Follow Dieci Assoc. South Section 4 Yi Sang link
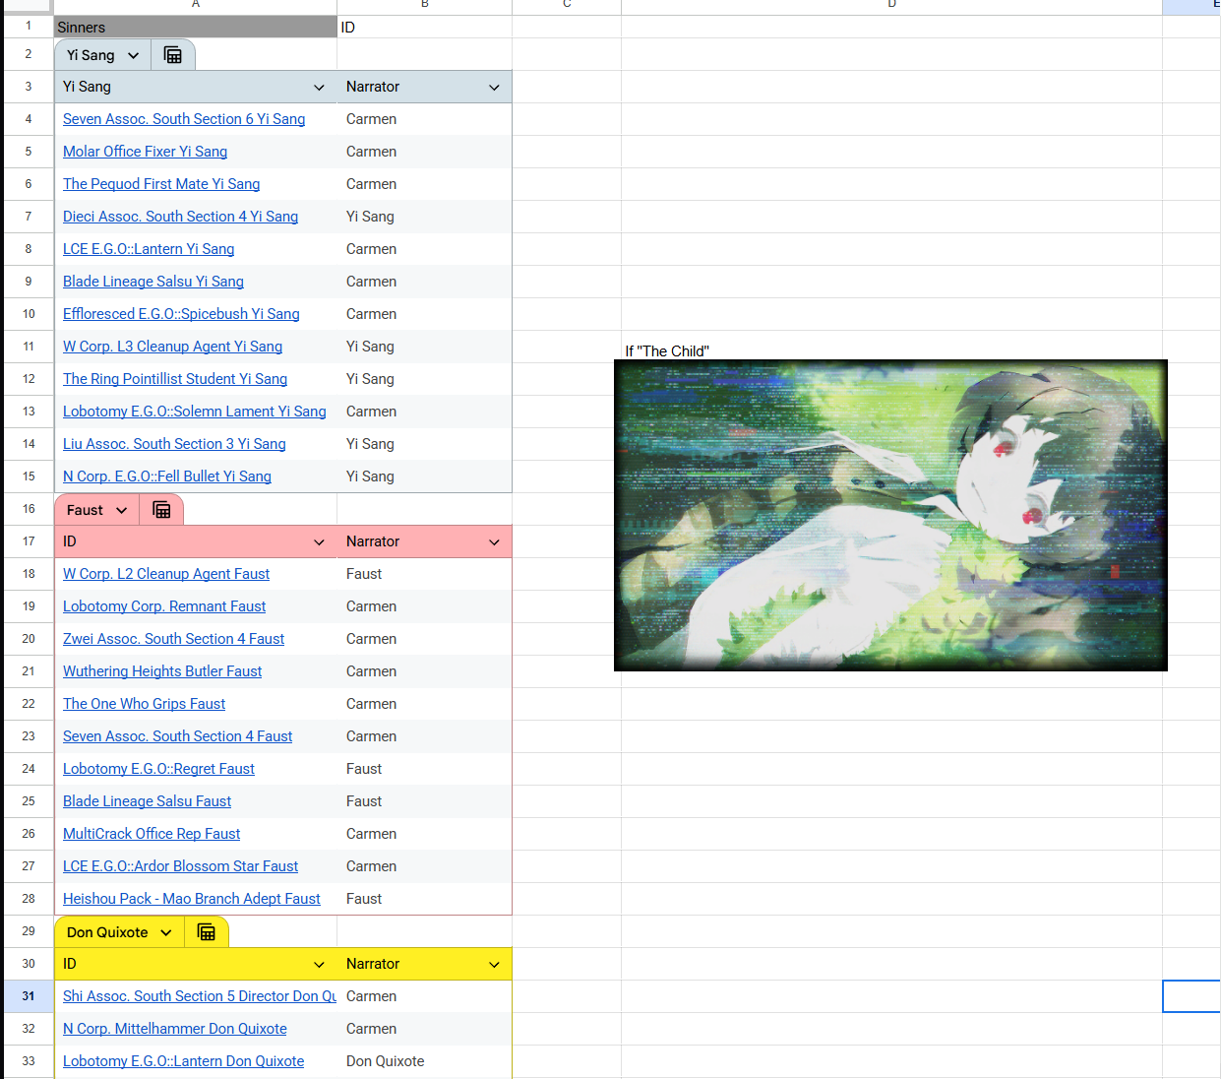 pyautogui.click(x=180, y=217)
